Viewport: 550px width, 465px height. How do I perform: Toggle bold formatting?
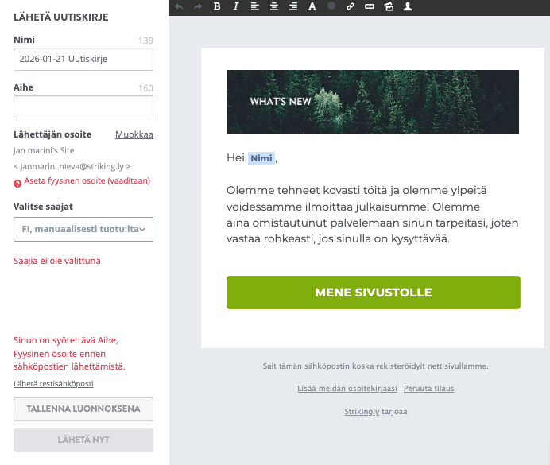click(x=217, y=6)
